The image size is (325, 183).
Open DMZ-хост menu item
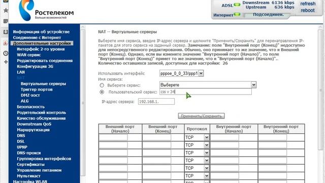[x=30, y=95]
